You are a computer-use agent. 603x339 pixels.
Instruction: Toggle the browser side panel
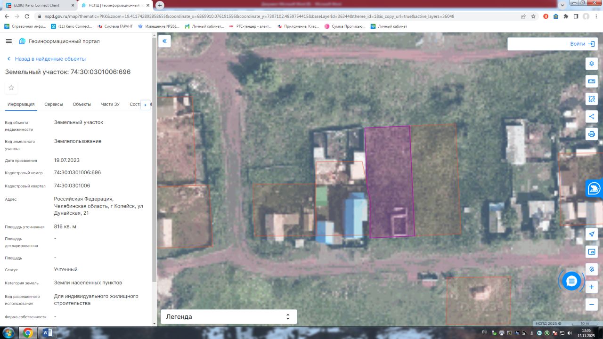[x=576, y=16]
